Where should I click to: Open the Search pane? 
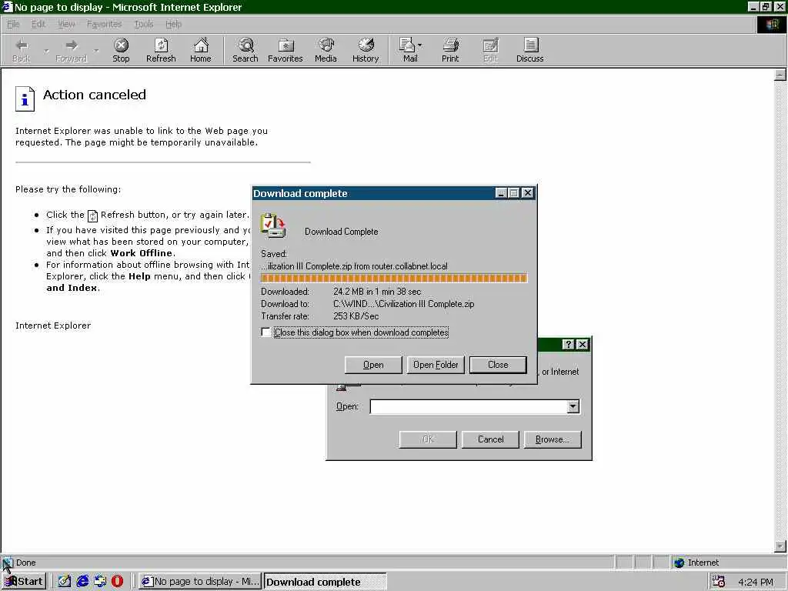[245, 50]
